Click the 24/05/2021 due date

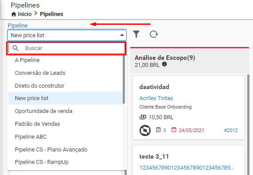[191, 130]
